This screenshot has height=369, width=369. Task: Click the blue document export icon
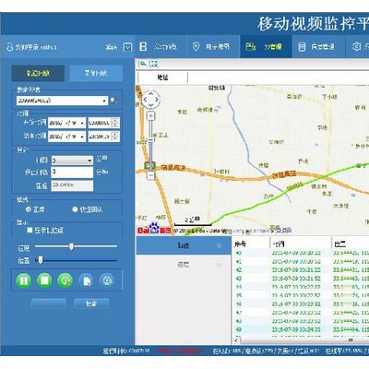pos(87,280)
